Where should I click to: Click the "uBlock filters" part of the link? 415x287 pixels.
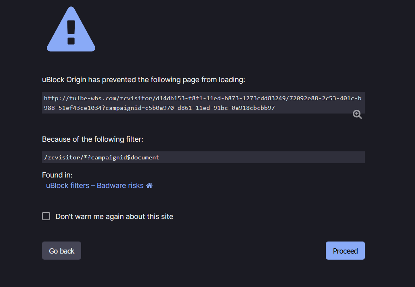point(67,186)
